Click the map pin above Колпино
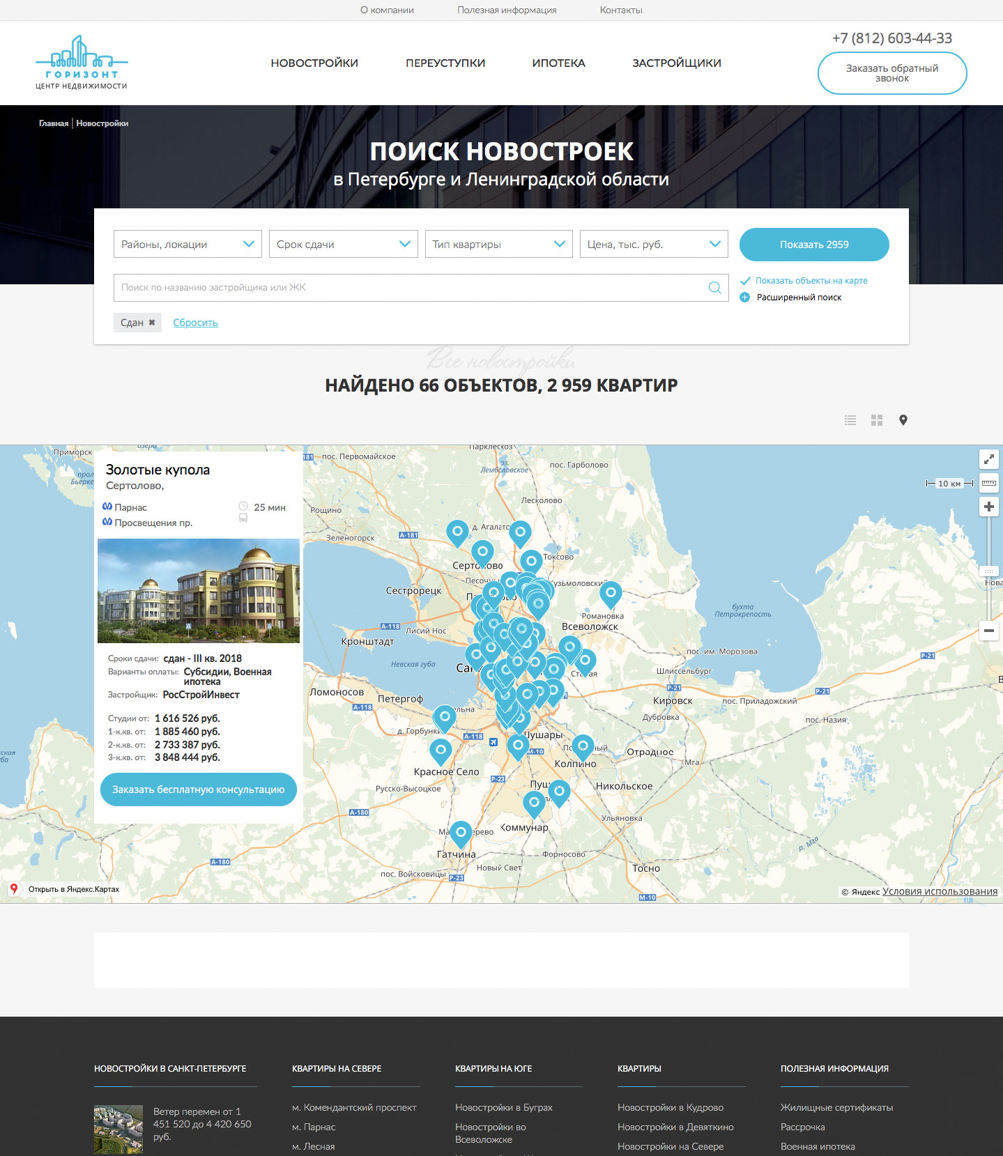 click(x=583, y=746)
